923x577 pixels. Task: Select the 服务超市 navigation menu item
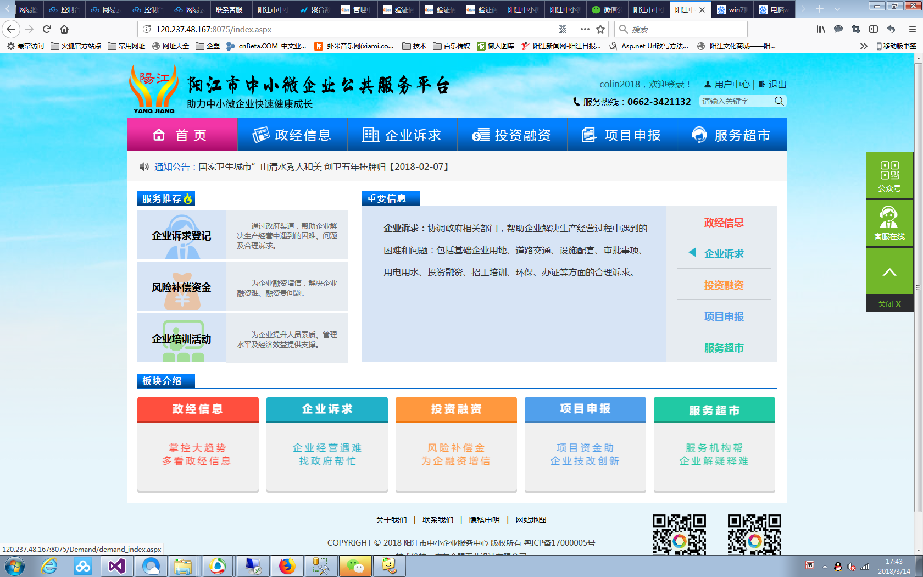click(732, 135)
